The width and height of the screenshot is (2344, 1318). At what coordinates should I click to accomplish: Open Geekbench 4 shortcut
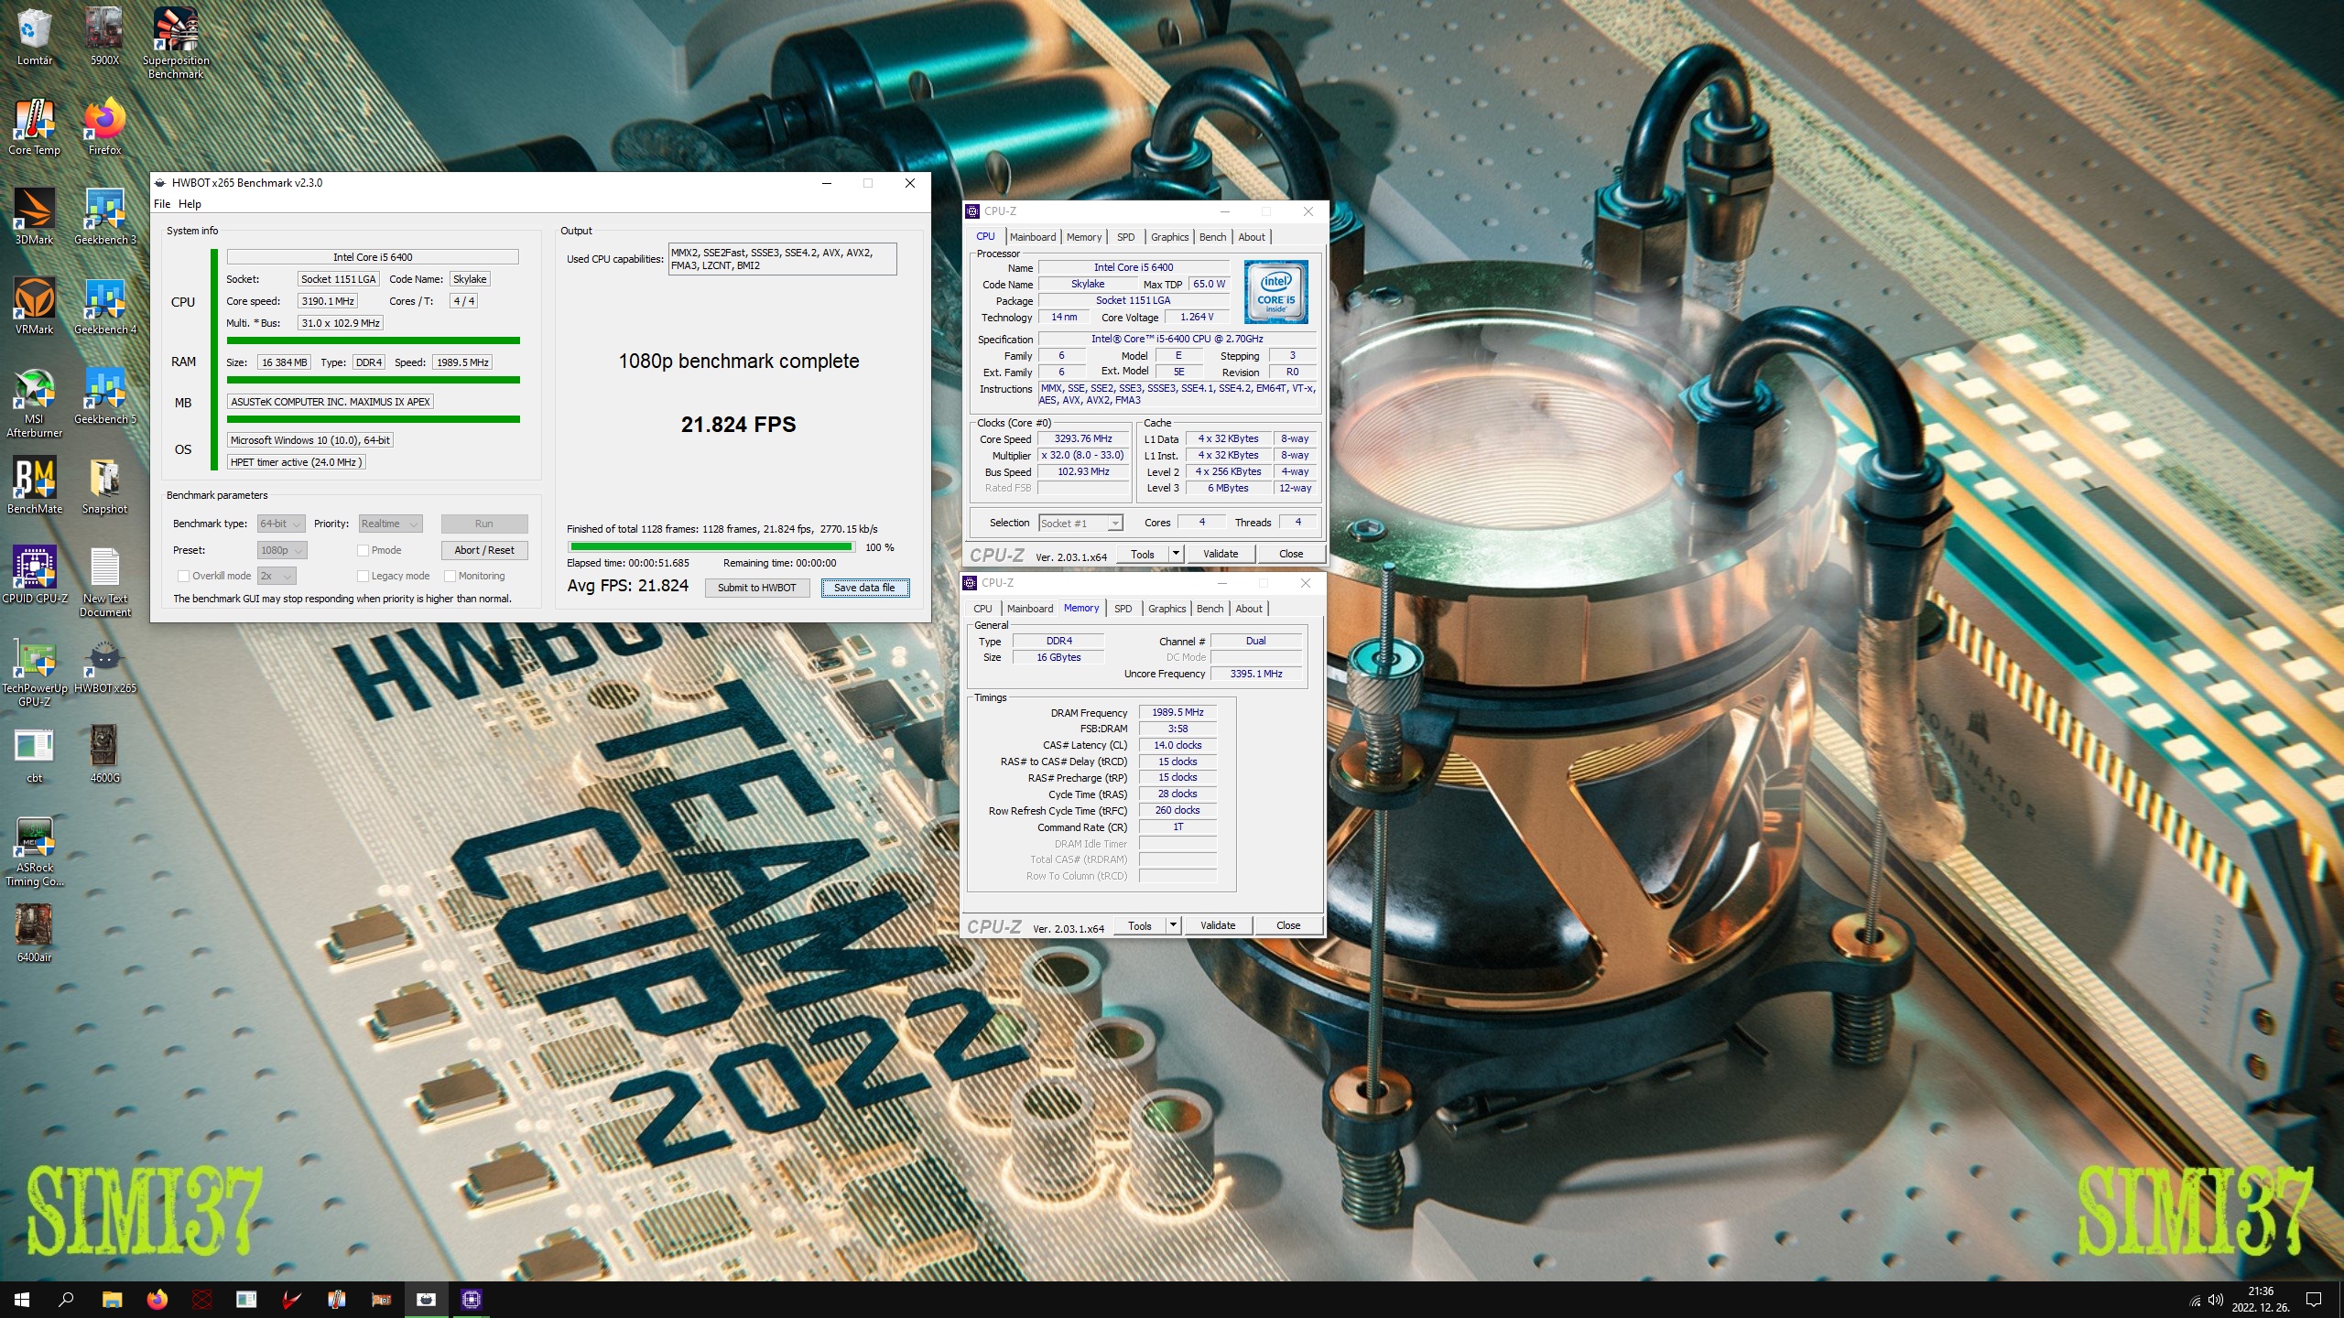[x=104, y=306]
